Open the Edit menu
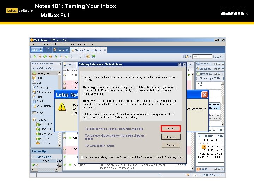This screenshot has height=191, width=254. (x=39, y=44)
